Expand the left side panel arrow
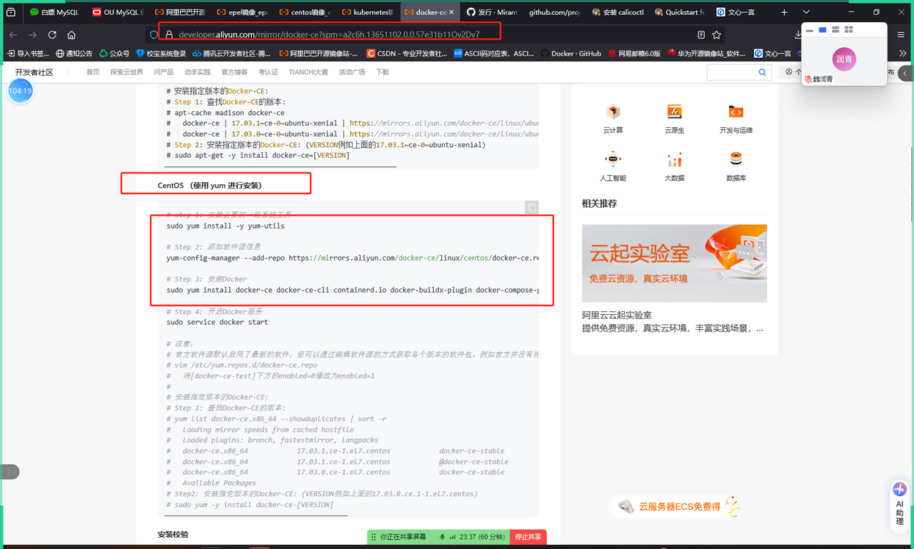The height and width of the screenshot is (549, 914). click(x=9, y=472)
